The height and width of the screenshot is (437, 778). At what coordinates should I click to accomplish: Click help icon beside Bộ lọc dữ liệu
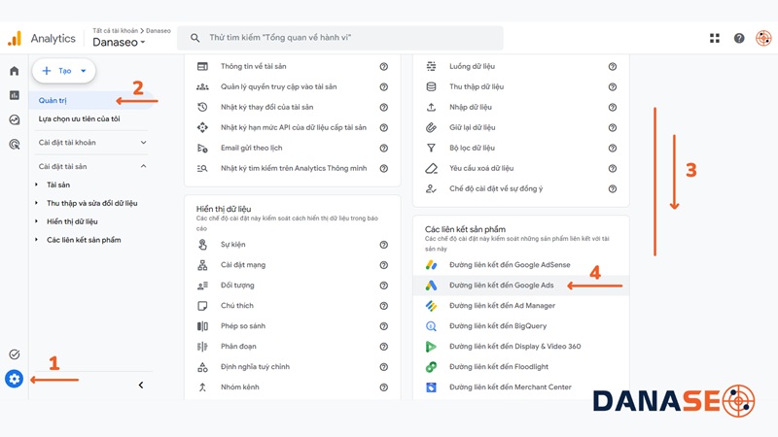coord(613,149)
